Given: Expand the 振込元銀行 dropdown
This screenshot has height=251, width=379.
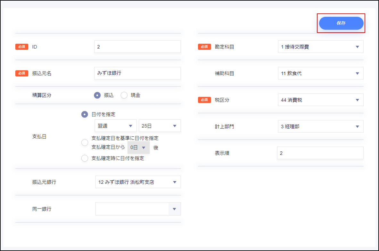Looking at the screenshot, I should coord(138,182).
